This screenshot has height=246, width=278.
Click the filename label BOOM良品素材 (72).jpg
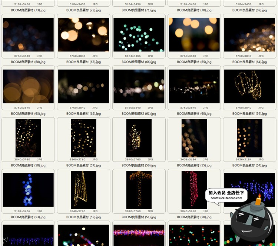(x=83, y=10)
